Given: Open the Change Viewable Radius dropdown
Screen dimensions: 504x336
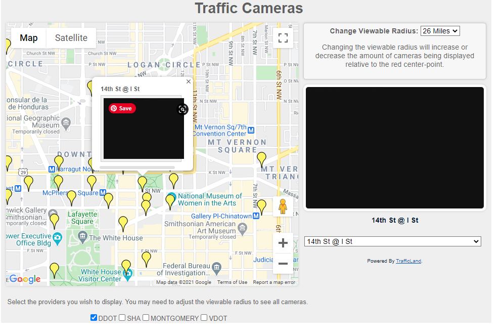Looking at the screenshot, I should pos(440,31).
